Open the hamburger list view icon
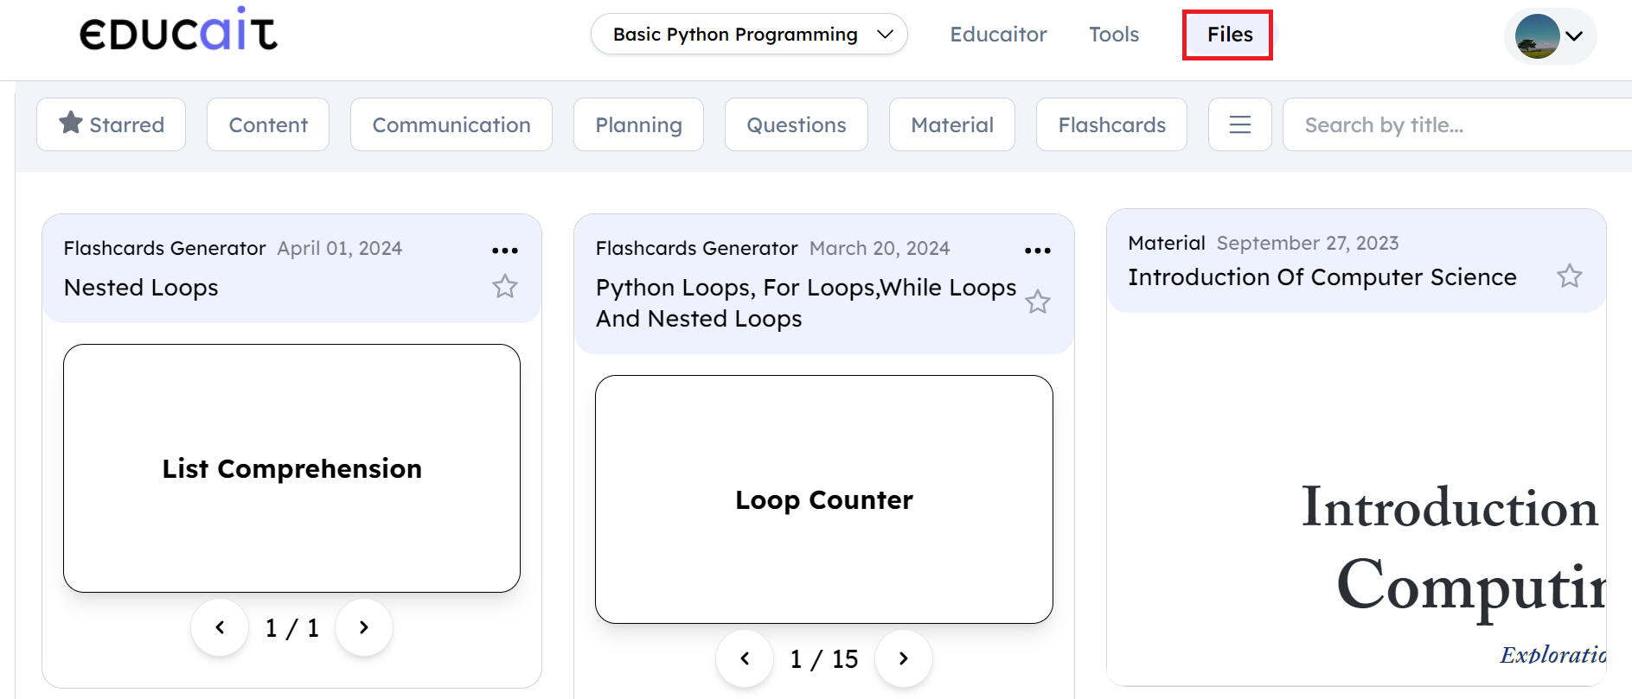Image resolution: width=1632 pixels, height=699 pixels. (1239, 124)
